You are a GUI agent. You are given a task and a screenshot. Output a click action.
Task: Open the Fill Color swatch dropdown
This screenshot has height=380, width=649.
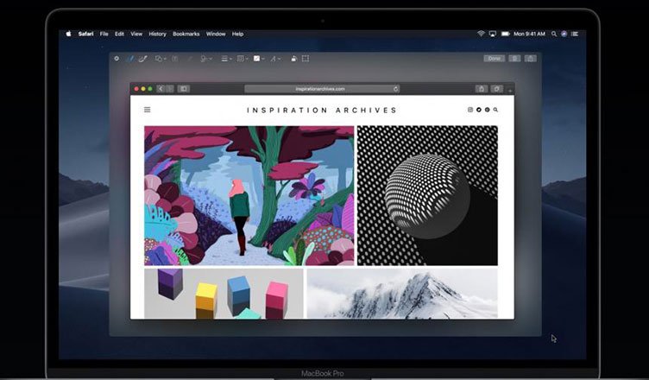(x=259, y=59)
